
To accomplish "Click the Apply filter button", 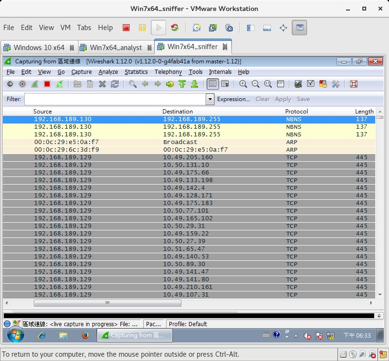I will click(x=283, y=99).
